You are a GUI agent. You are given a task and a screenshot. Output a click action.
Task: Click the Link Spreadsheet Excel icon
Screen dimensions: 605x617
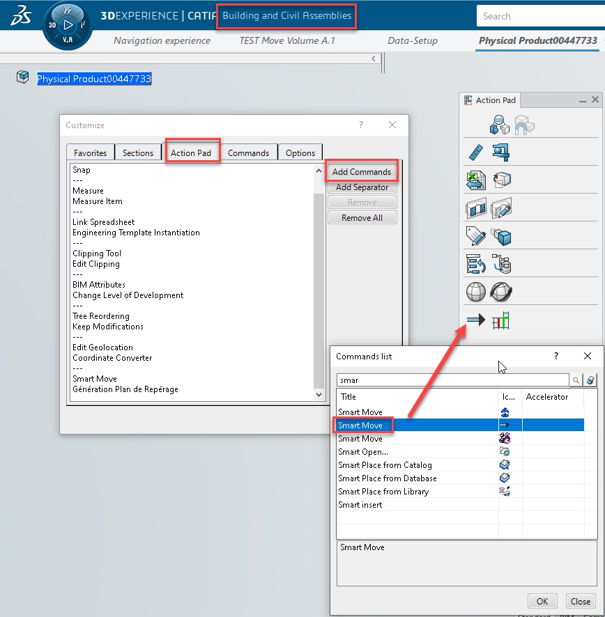(476, 180)
